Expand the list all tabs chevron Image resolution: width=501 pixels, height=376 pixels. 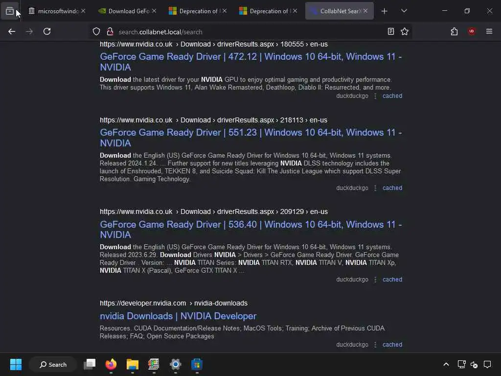tap(404, 11)
